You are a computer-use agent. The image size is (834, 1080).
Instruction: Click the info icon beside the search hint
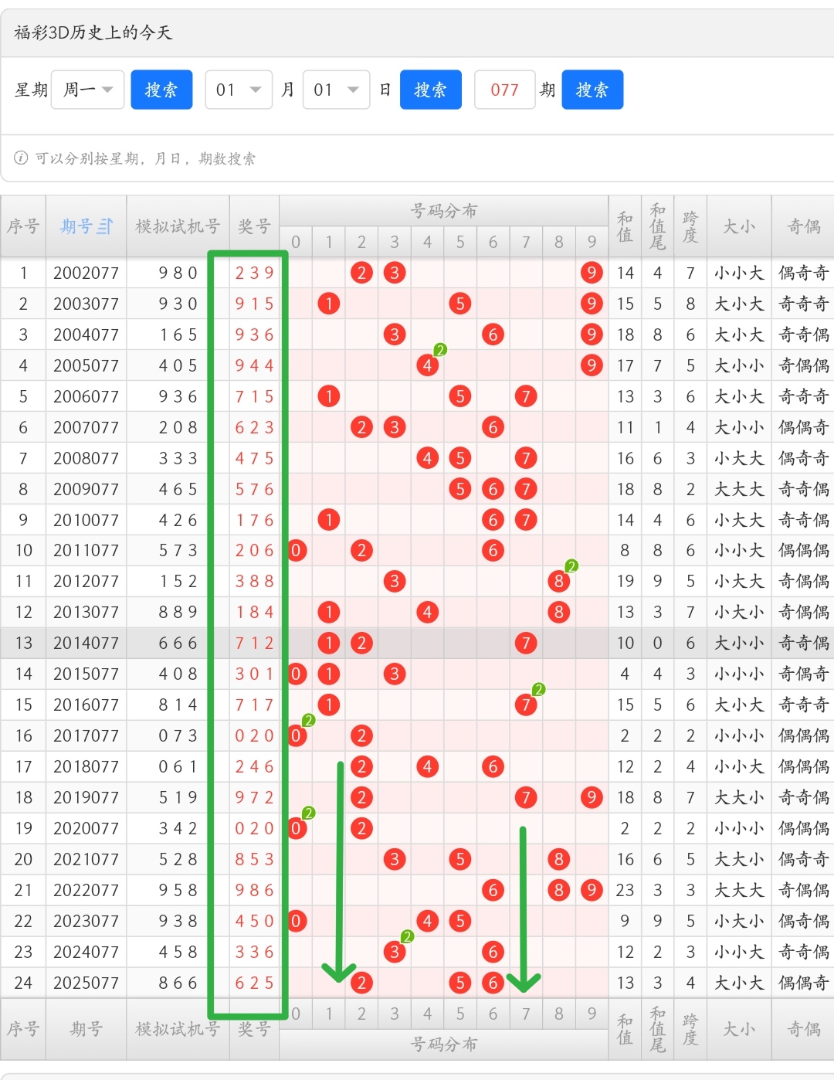point(21,158)
